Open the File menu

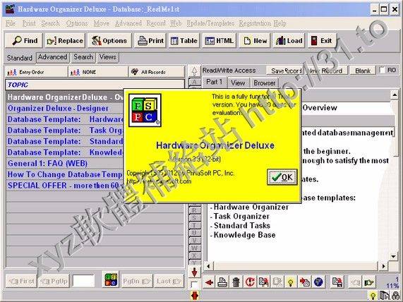11,23
